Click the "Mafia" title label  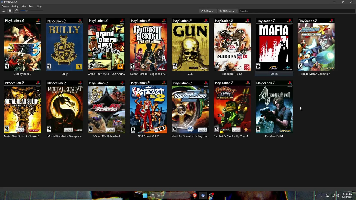(x=274, y=74)
